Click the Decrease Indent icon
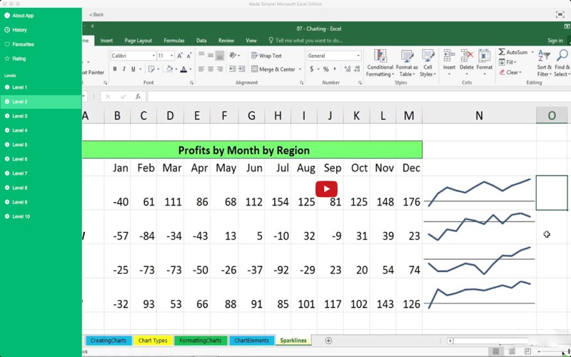 coord(233,69)
